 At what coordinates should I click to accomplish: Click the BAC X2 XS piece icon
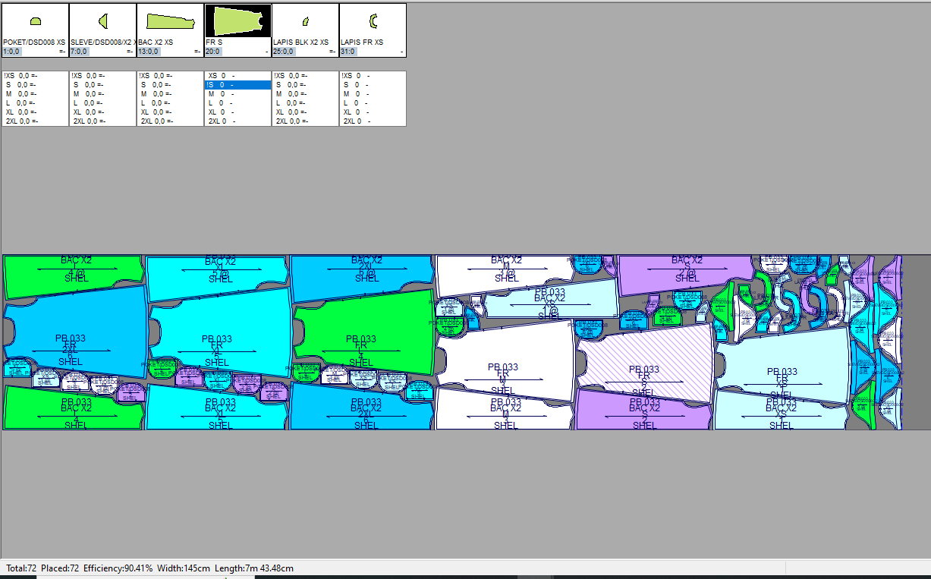pyautogui.click(x=170, y=21)
